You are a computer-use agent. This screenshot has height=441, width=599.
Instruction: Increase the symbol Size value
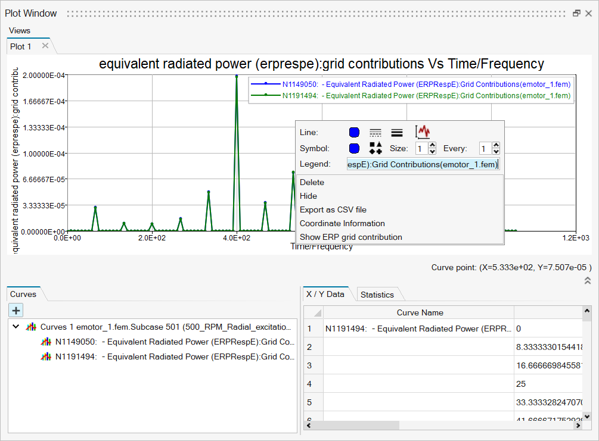433,145
